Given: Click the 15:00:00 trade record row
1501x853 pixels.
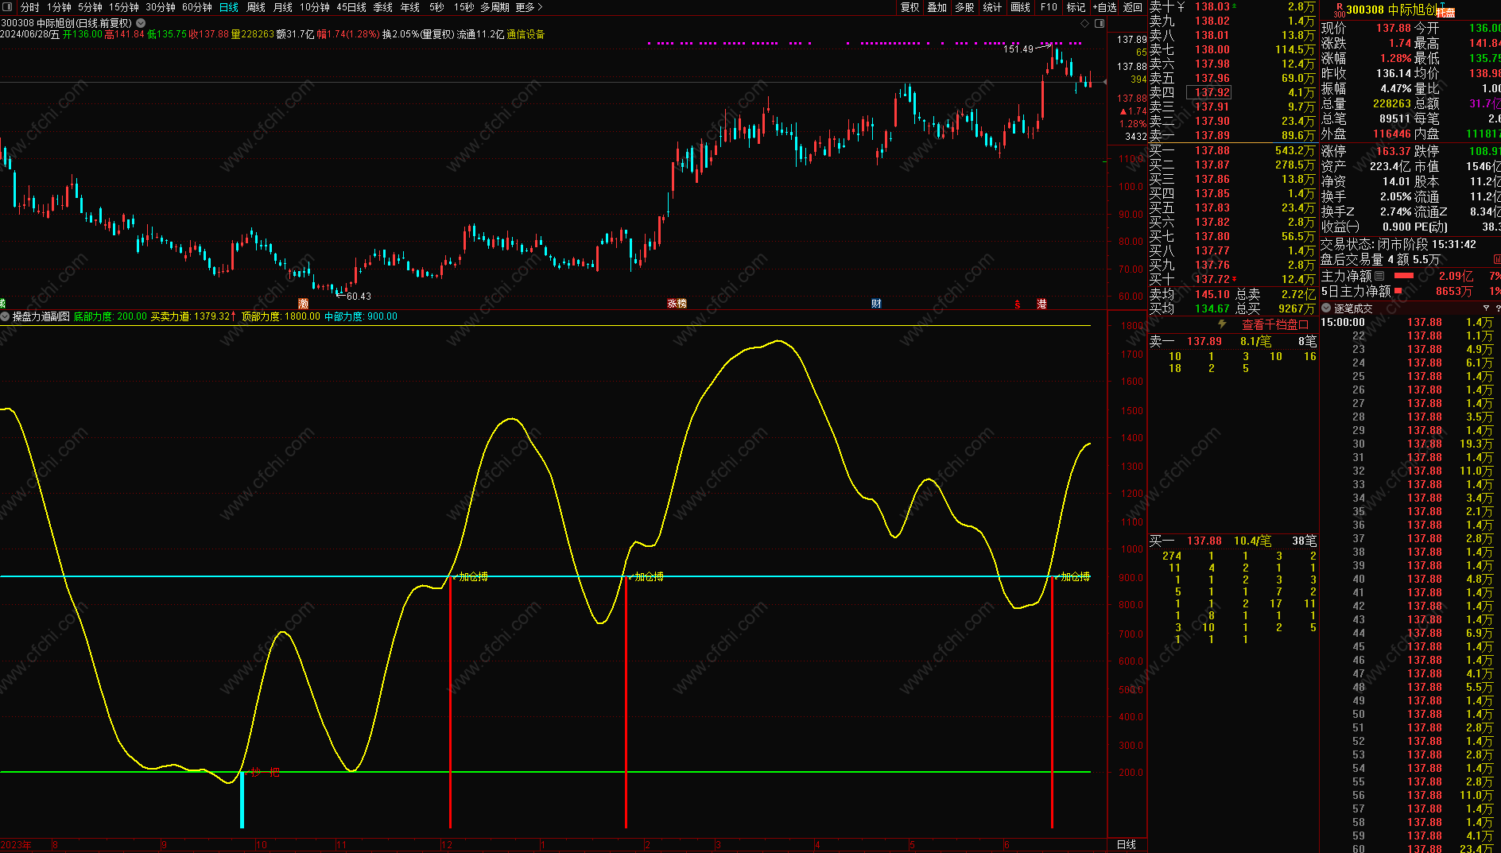Looking at the screenshot, I should coord(1410,322).
